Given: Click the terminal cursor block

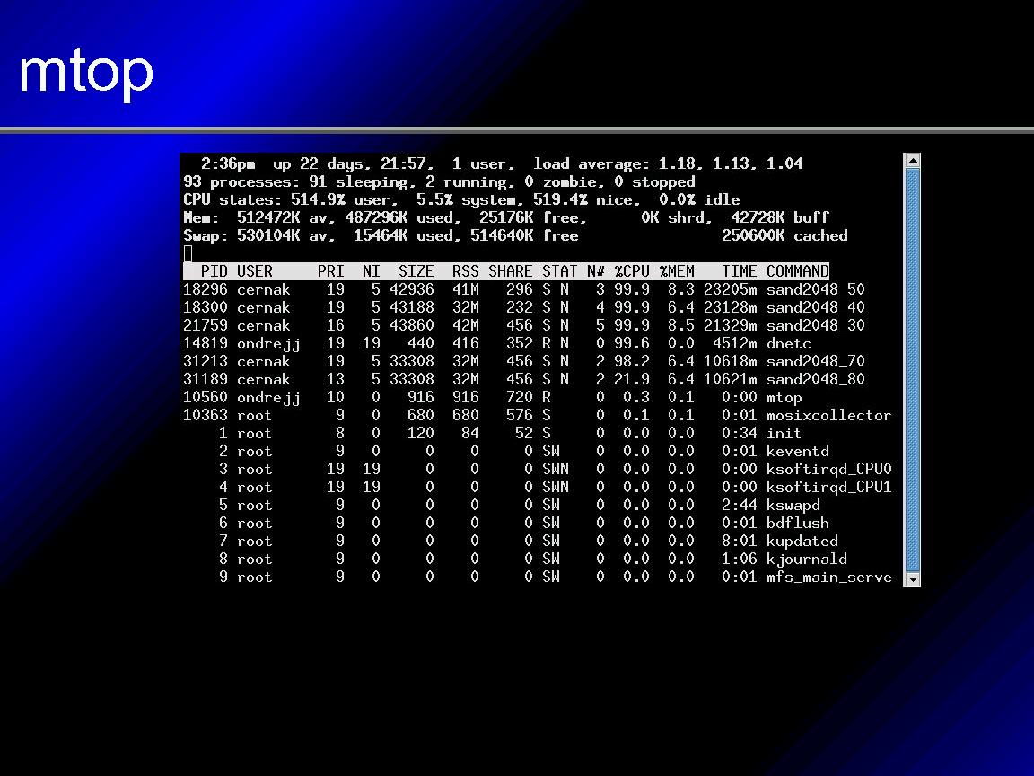Looking at the screenshot, I should (x=188, y=253).
